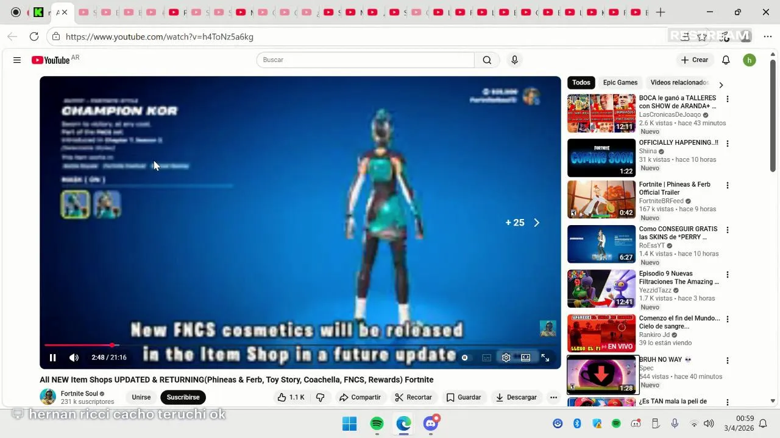Reload the page with refresh button
Image resolution: width=780 pixels, height=438 pixels.
[34, 36]
